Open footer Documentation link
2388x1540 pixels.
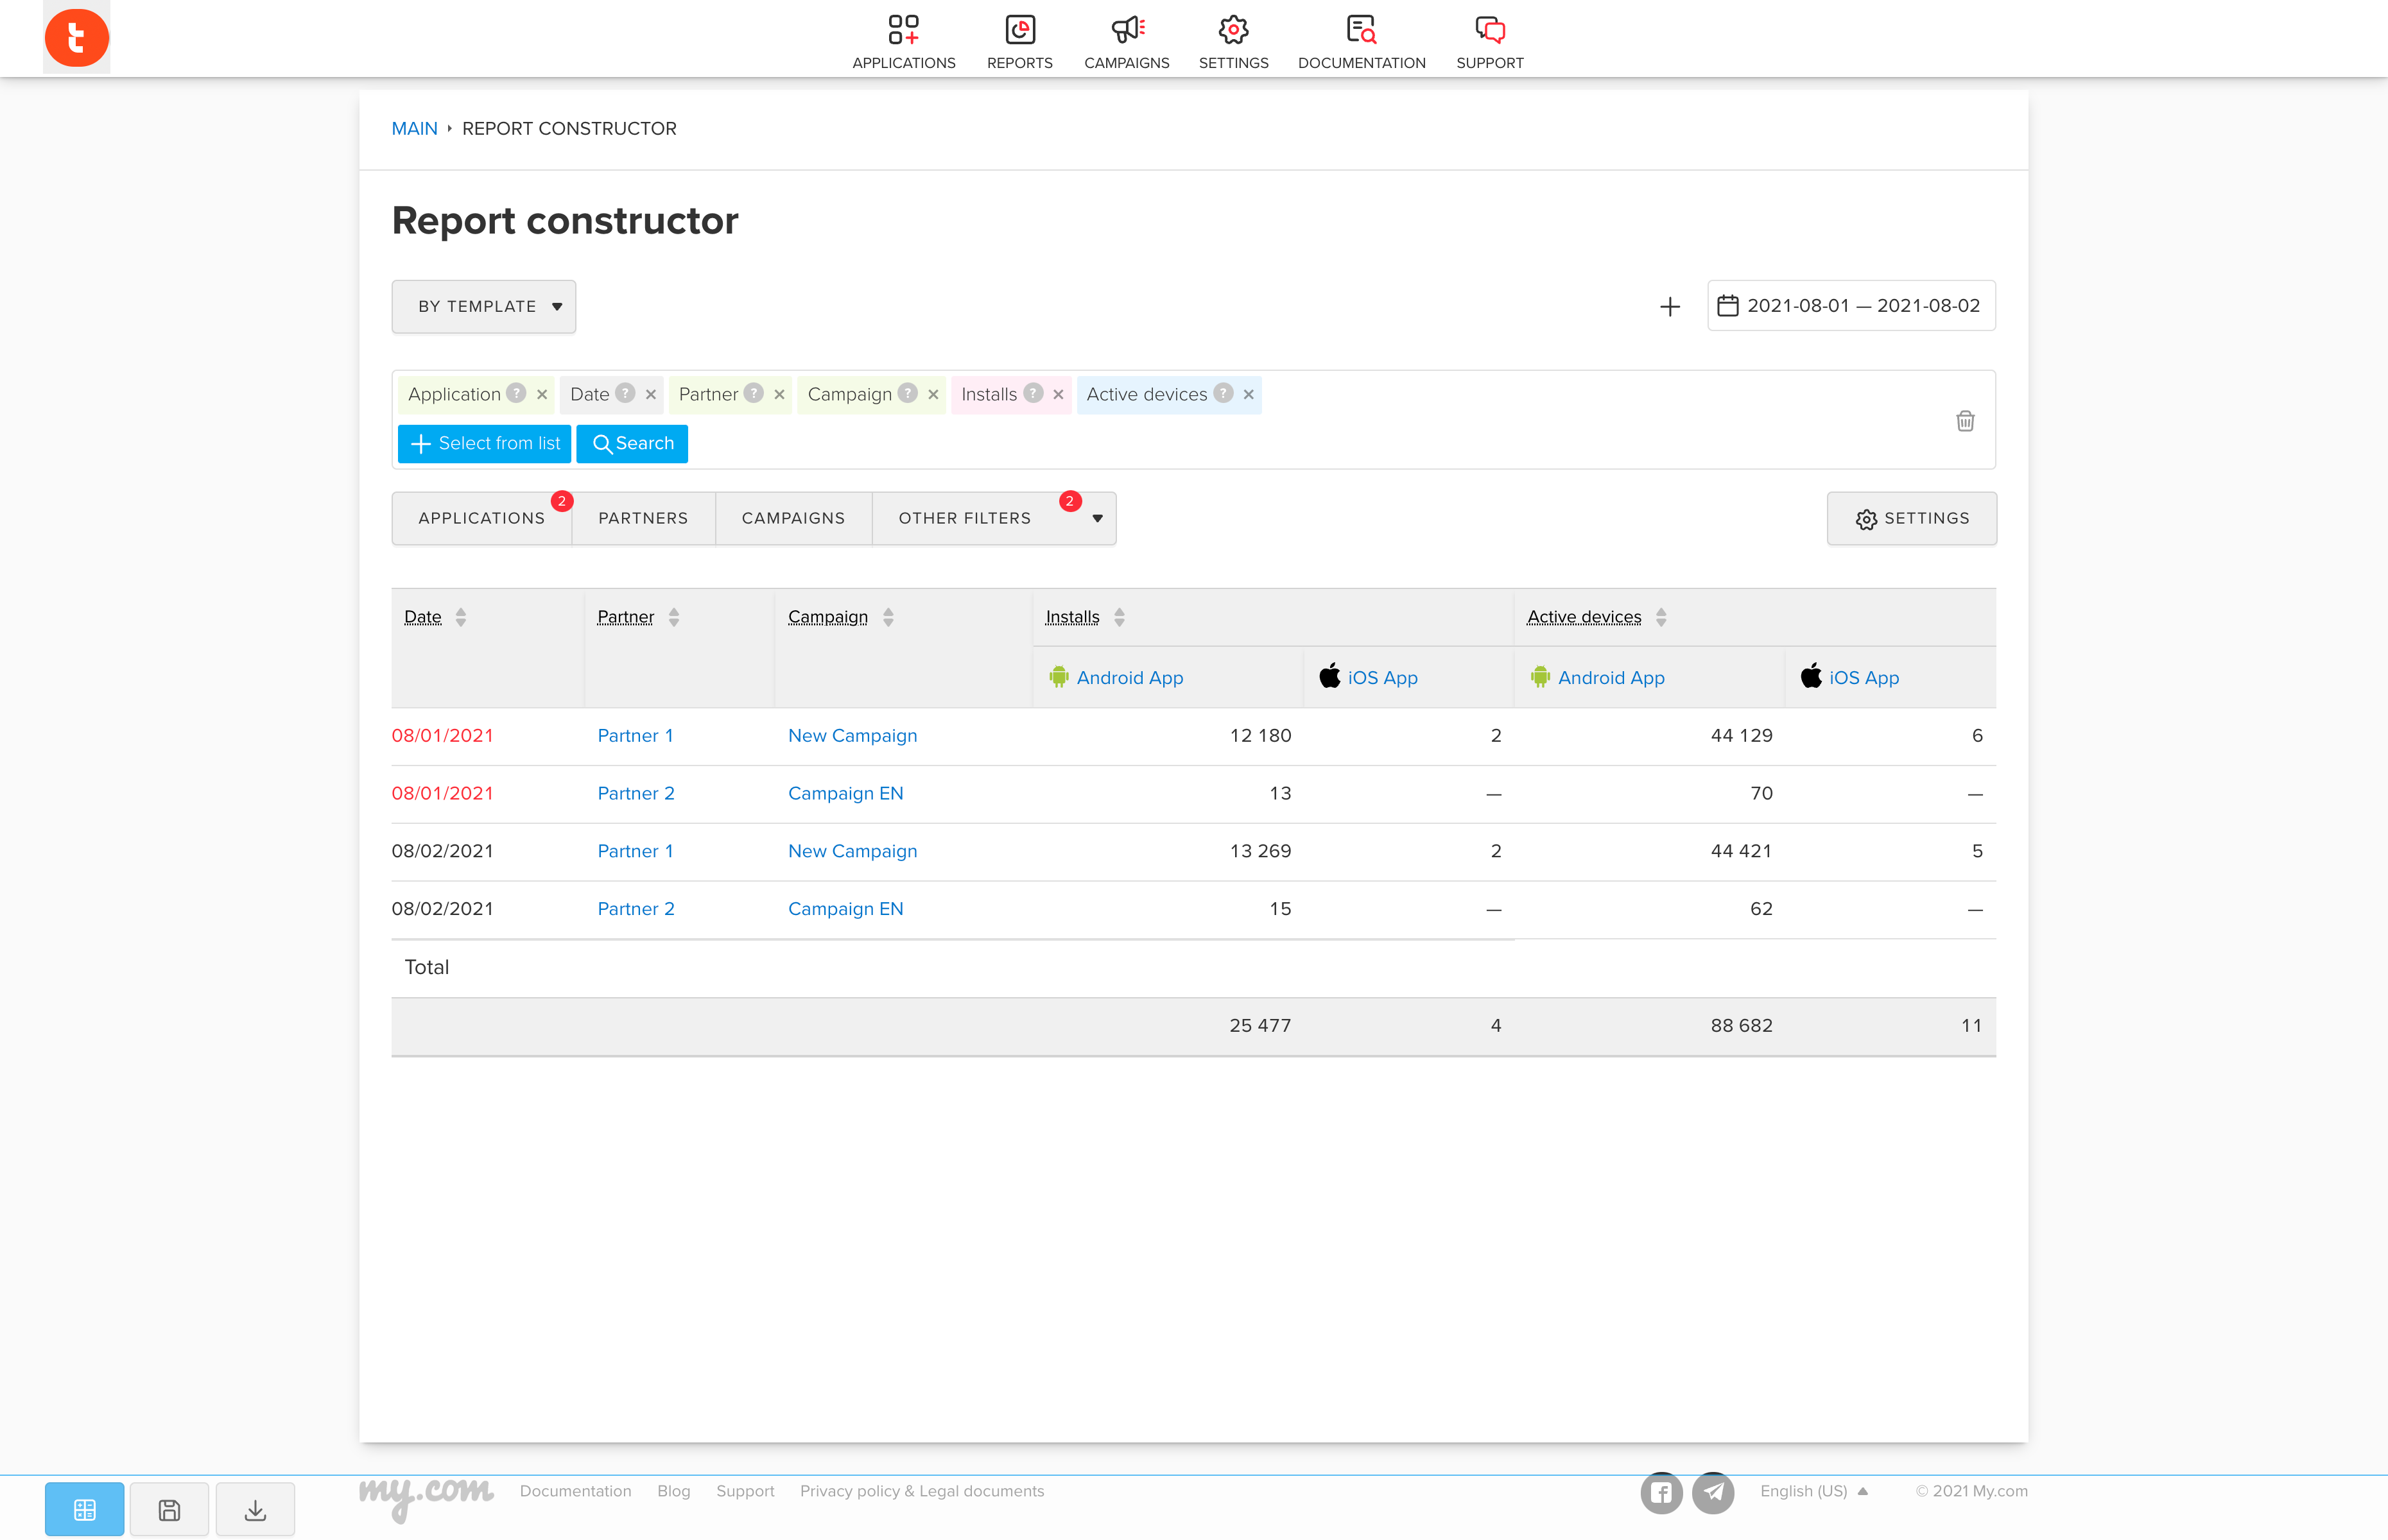575,1491
